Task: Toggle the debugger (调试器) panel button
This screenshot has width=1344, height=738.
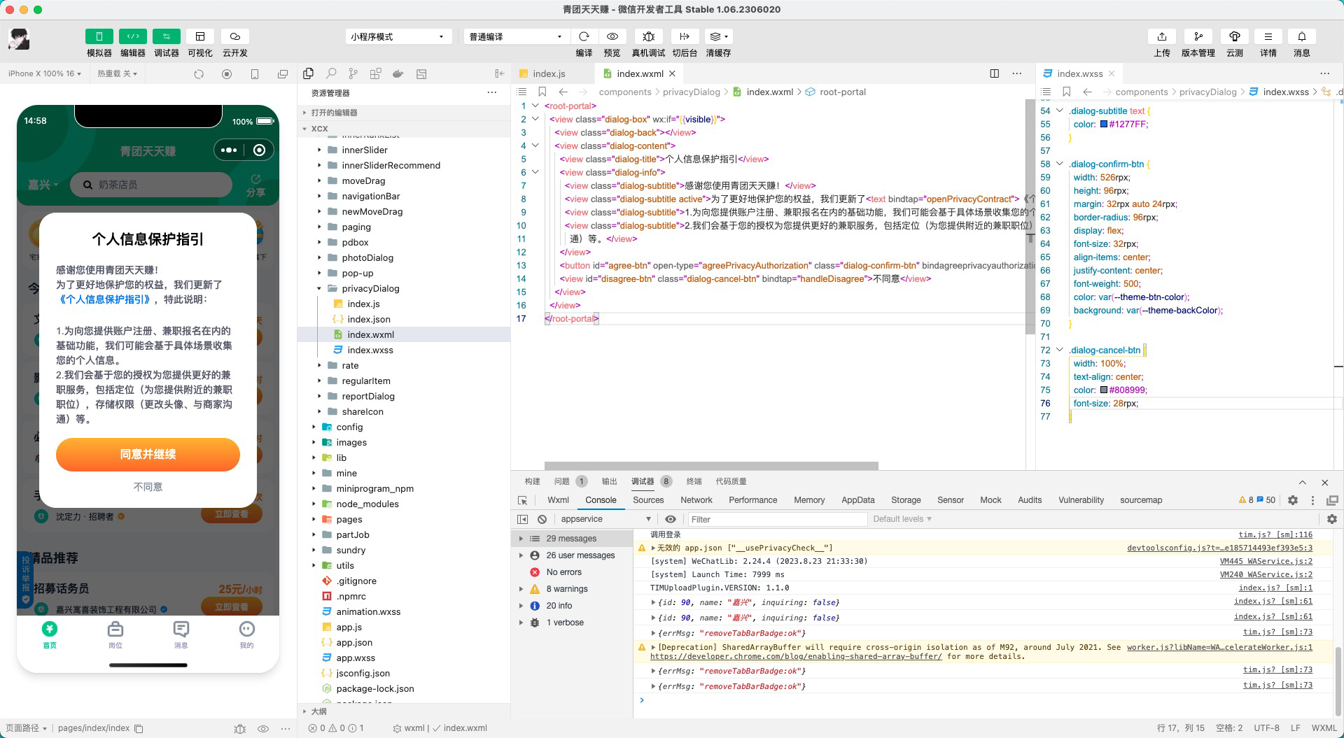Action: 166,36
